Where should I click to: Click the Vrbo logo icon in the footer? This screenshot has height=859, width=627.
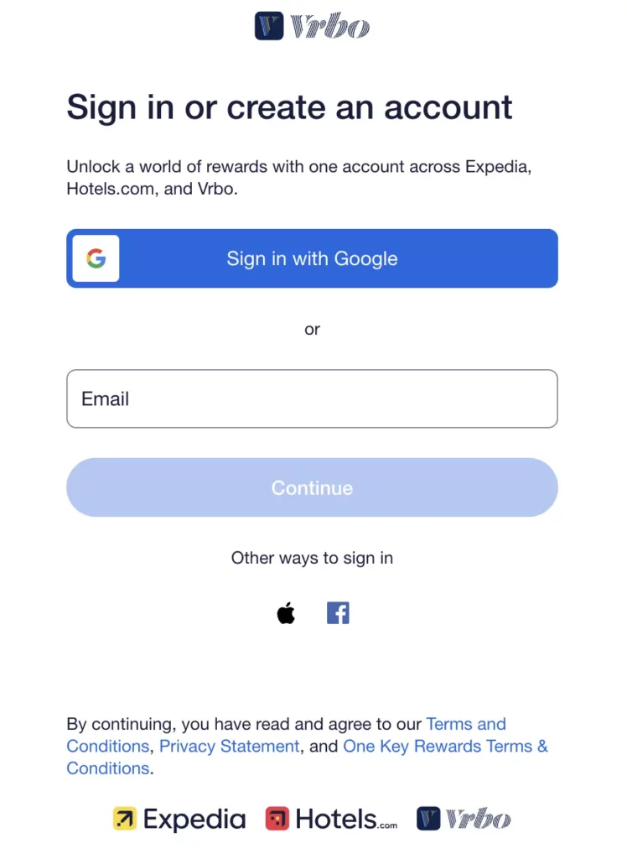click(428, 819)
